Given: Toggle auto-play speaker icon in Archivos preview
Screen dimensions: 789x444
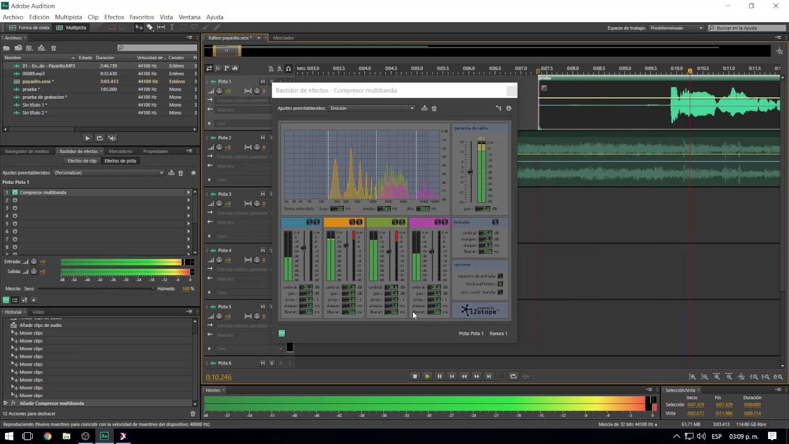Looking at the screenshot, I should click(112, 138).
